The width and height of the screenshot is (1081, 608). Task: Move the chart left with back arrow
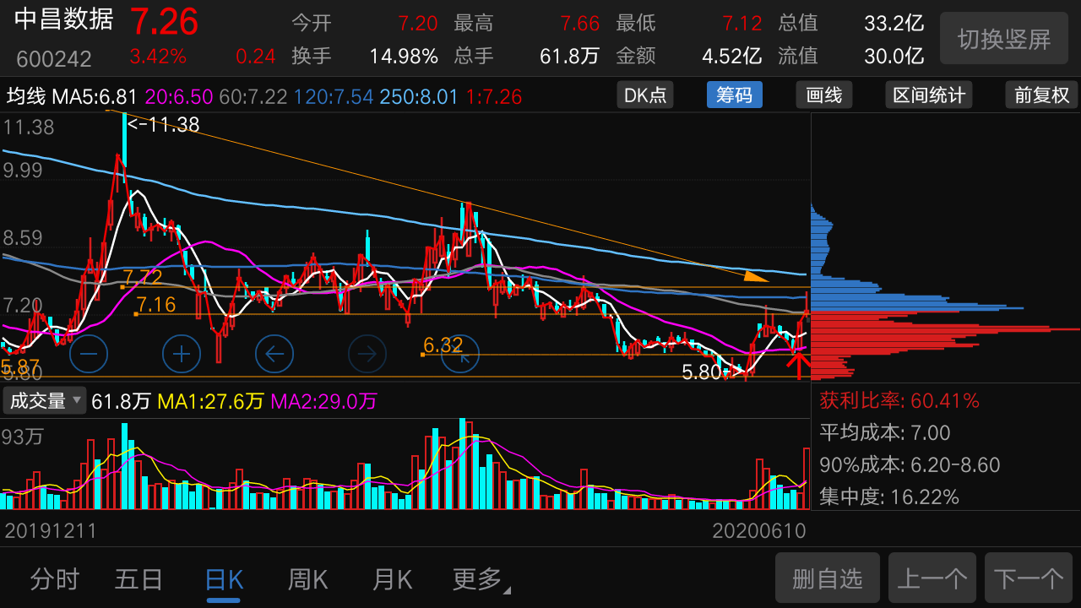pos(274,354)
